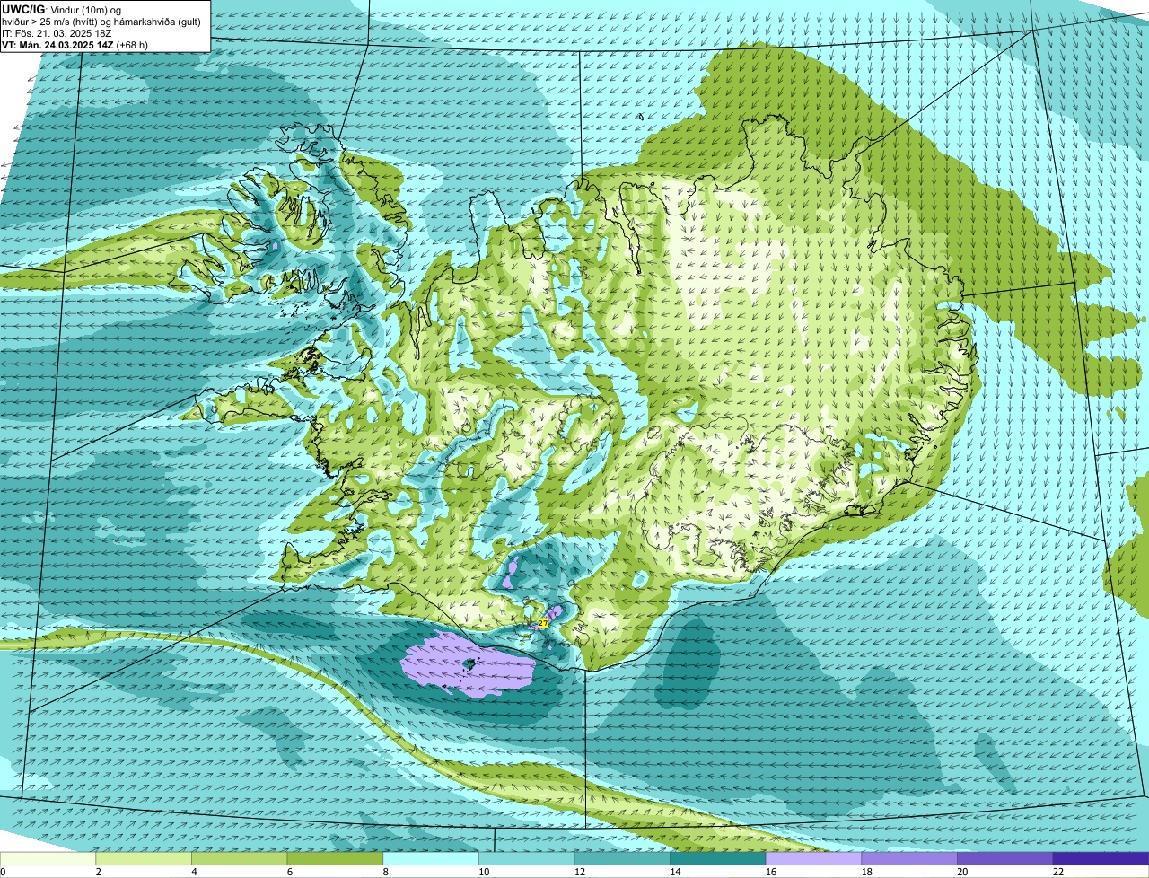Click the legend scale label '12'

[x=580, y=872]
